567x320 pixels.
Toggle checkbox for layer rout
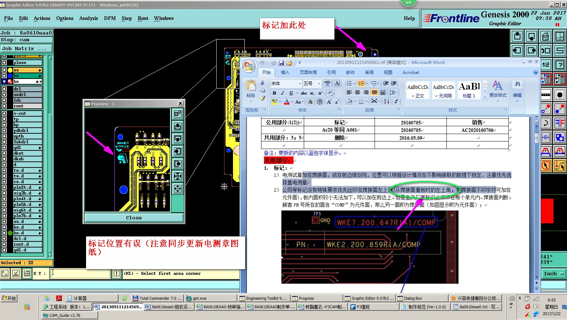[x=4, y=106]
